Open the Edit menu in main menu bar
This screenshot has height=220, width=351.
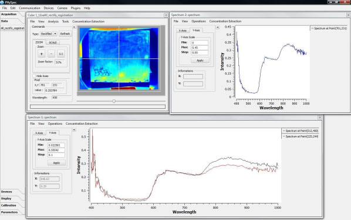pyautogui.click(x=13, y=8)
